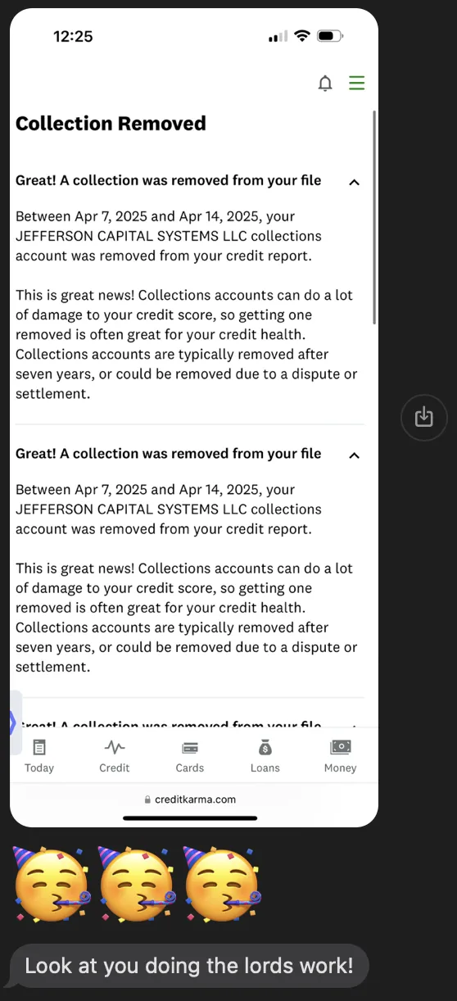
Task: Switch to the Loans tab label
Action: coord(265,768)
